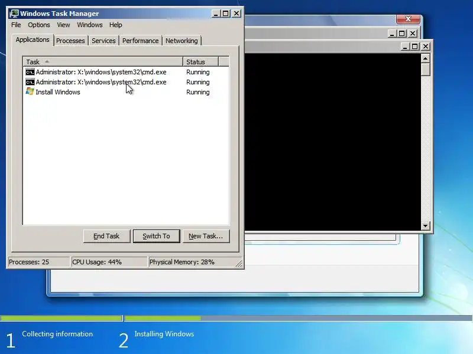The image size is (473, 354).
Task: Click the Installing Windows progress bar
Action: 299,318
